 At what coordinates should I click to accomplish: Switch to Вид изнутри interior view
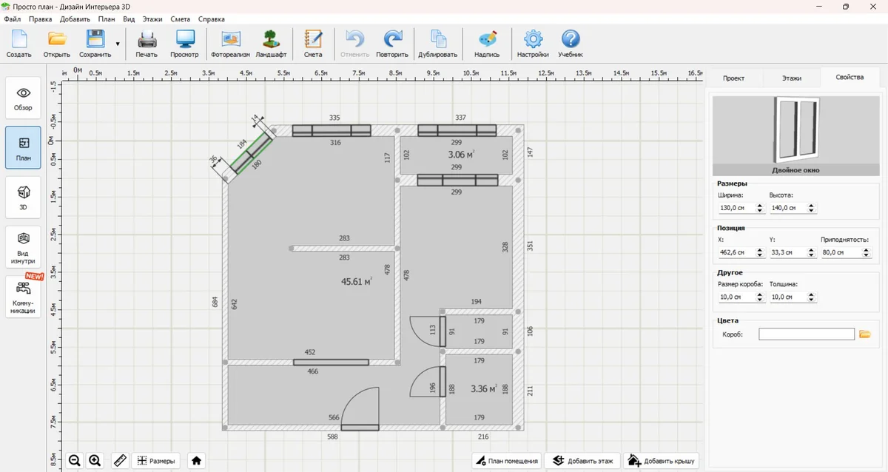coord(24,247)
